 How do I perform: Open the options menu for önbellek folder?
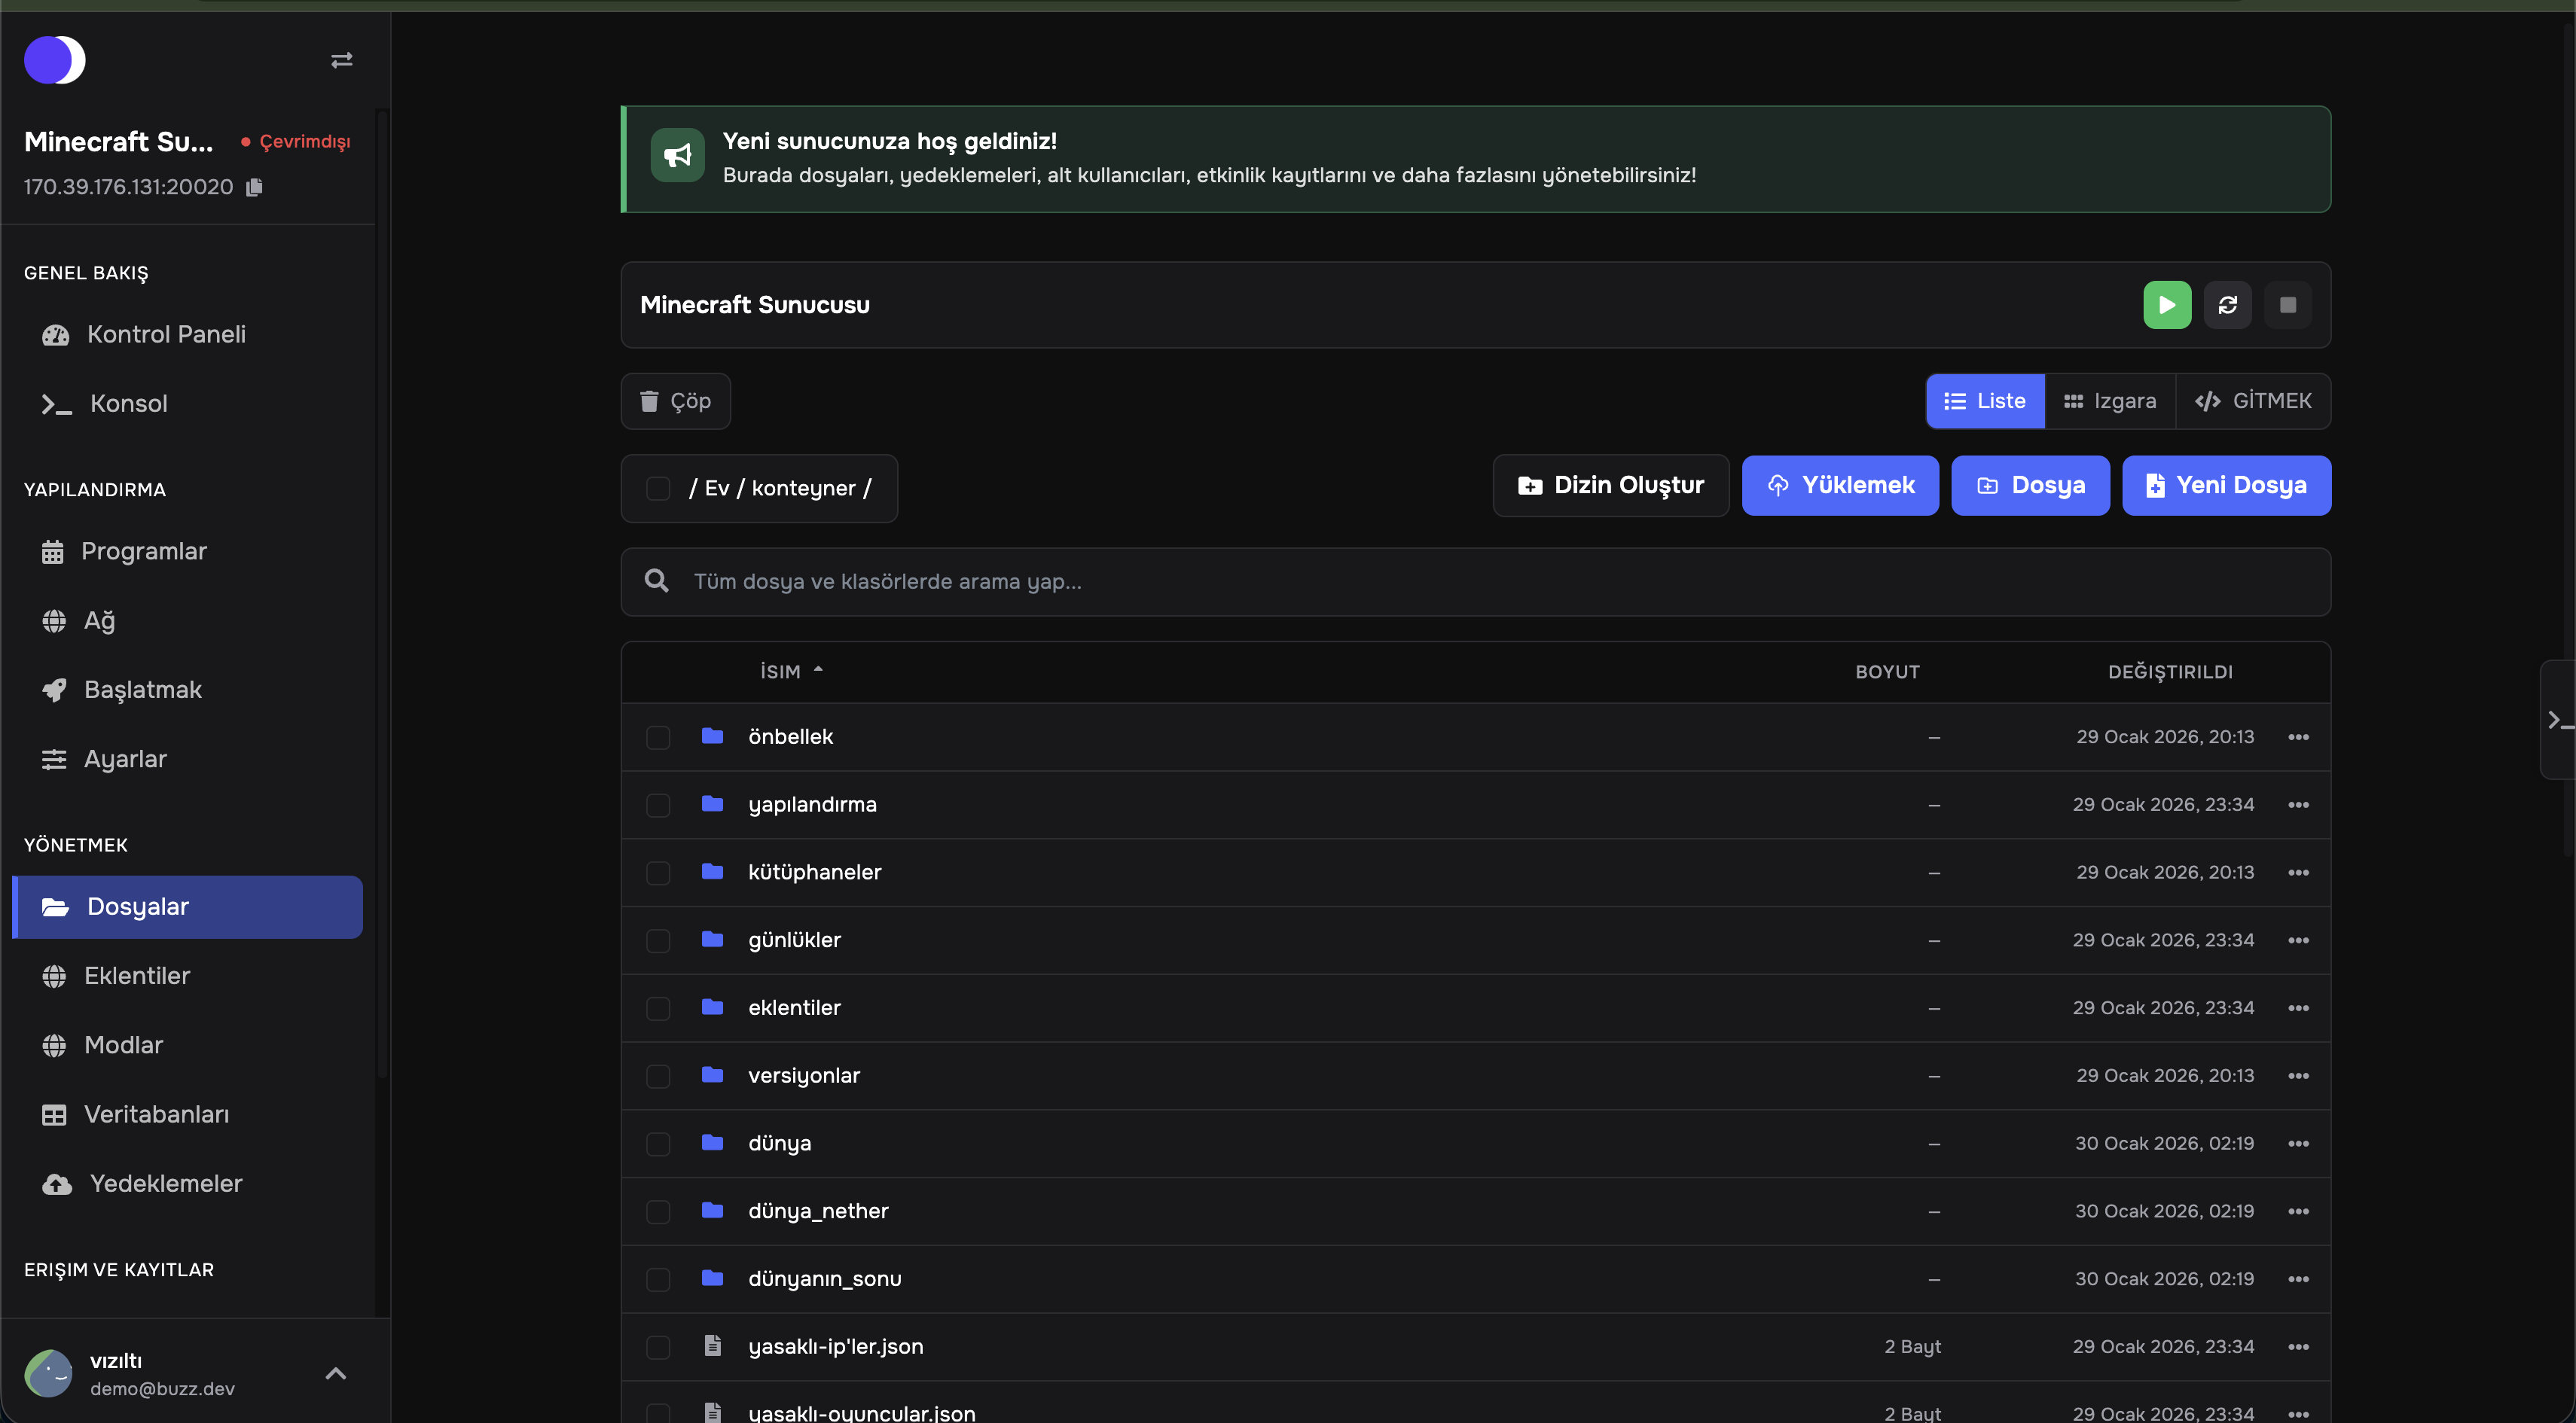[2298, 738]
